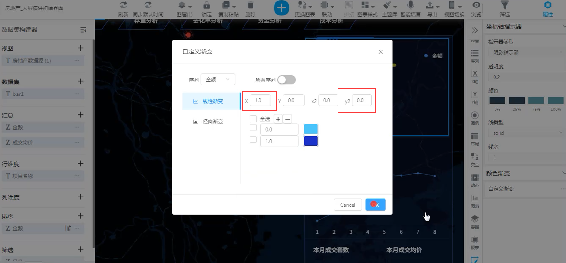Open the 容器 container sidebar icon
This screenshot has width=566, height=263.
pyautogui.click(x=475, y=219)
